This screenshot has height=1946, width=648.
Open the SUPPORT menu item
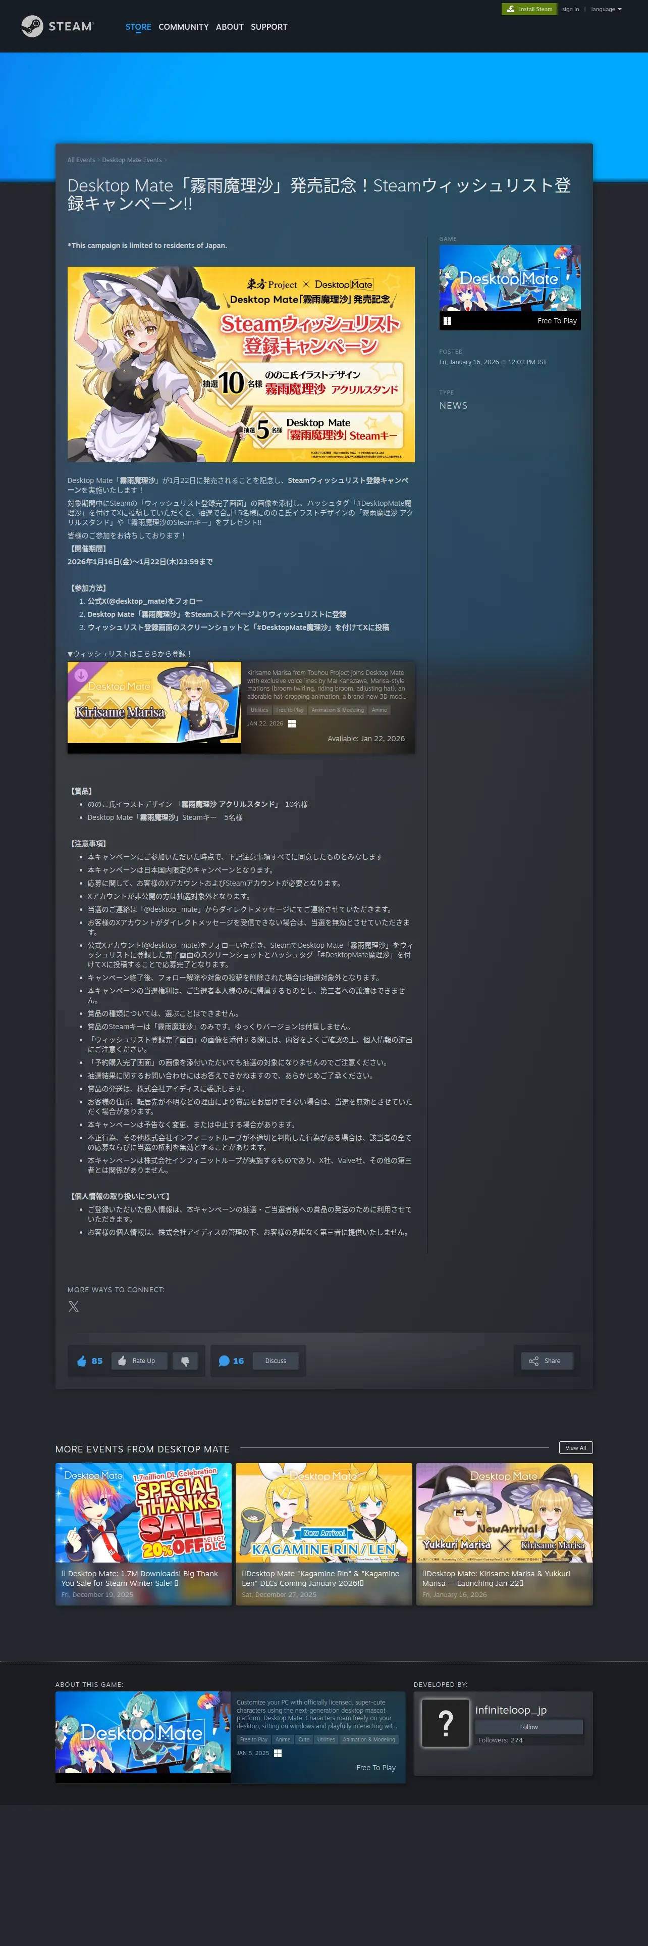click(x=268, y=27)
